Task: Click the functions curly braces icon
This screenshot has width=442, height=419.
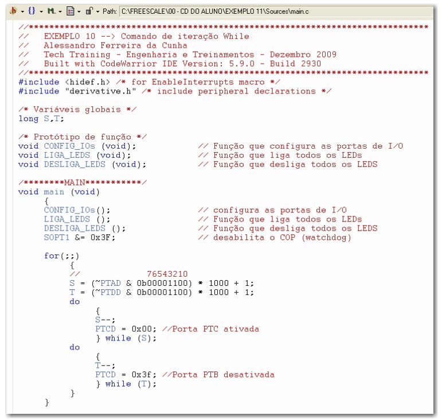Action: (32, 11)
